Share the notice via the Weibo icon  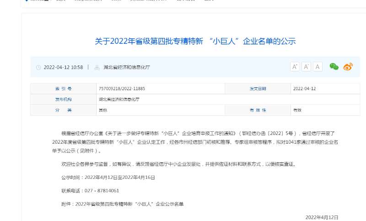tap(348, 67)
